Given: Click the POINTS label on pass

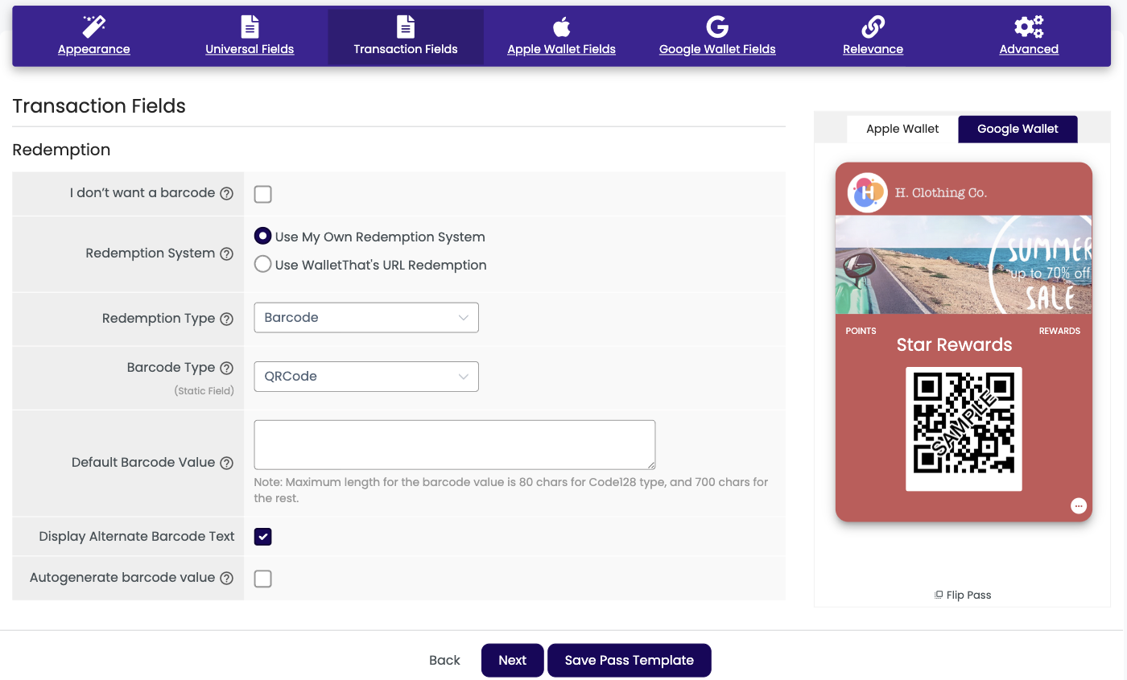Looking at the screenshot, I should [x=861, y=331].
